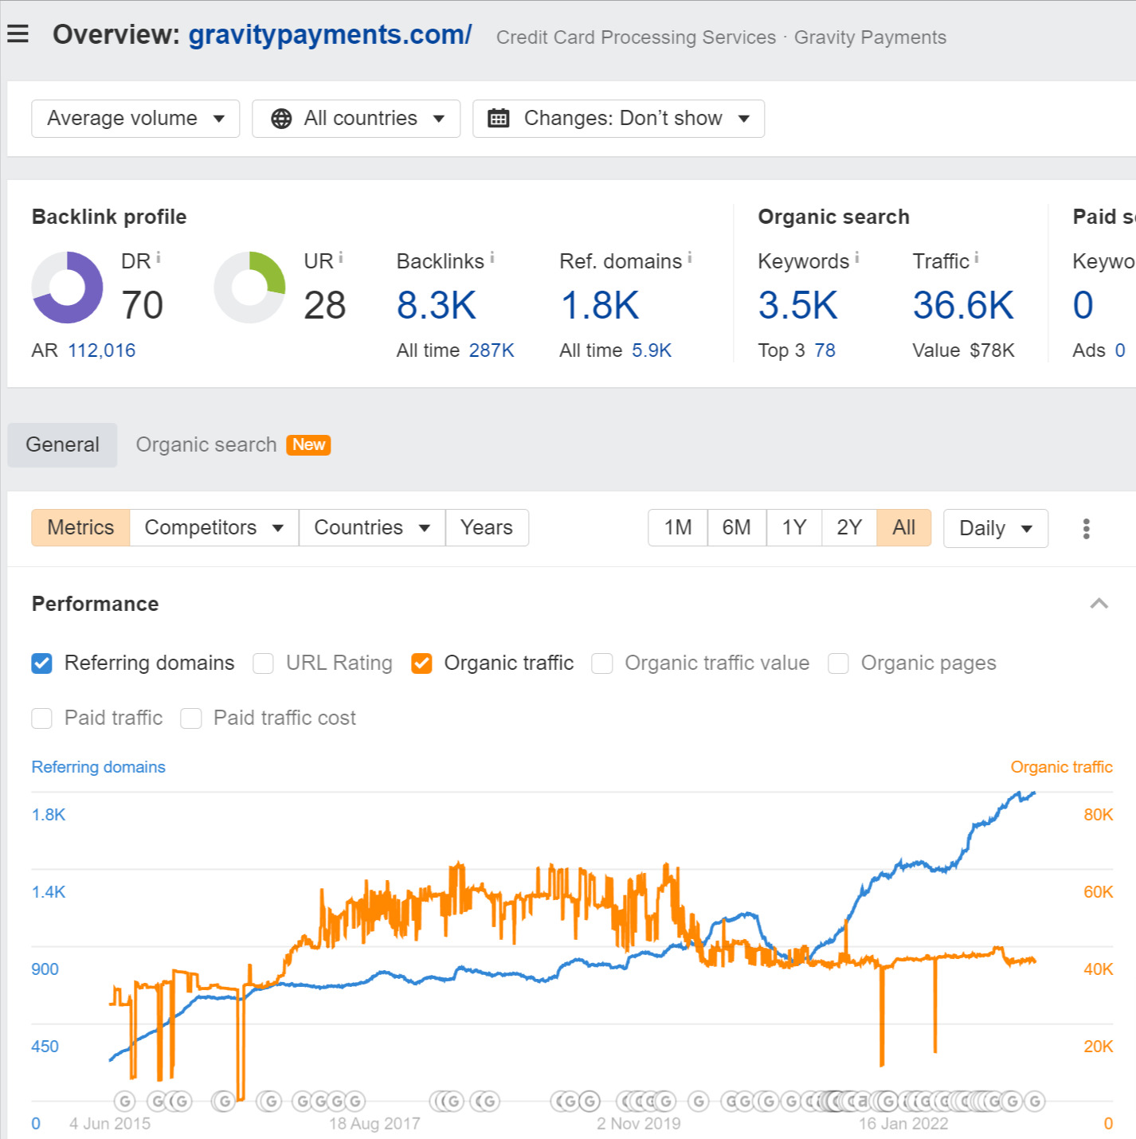Open the three-dot options menu near Daily
1136x1139 pixels.
point(1086,528)
